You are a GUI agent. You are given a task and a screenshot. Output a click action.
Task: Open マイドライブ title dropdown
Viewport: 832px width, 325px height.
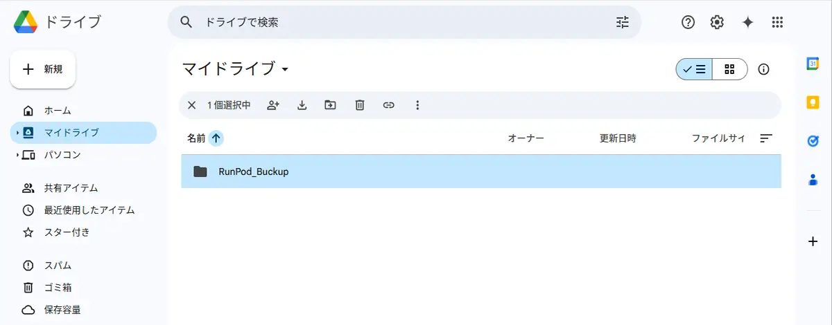point(235,69)
